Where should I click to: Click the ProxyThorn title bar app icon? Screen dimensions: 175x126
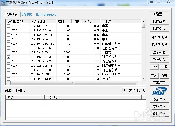click(x=3, y=2)
